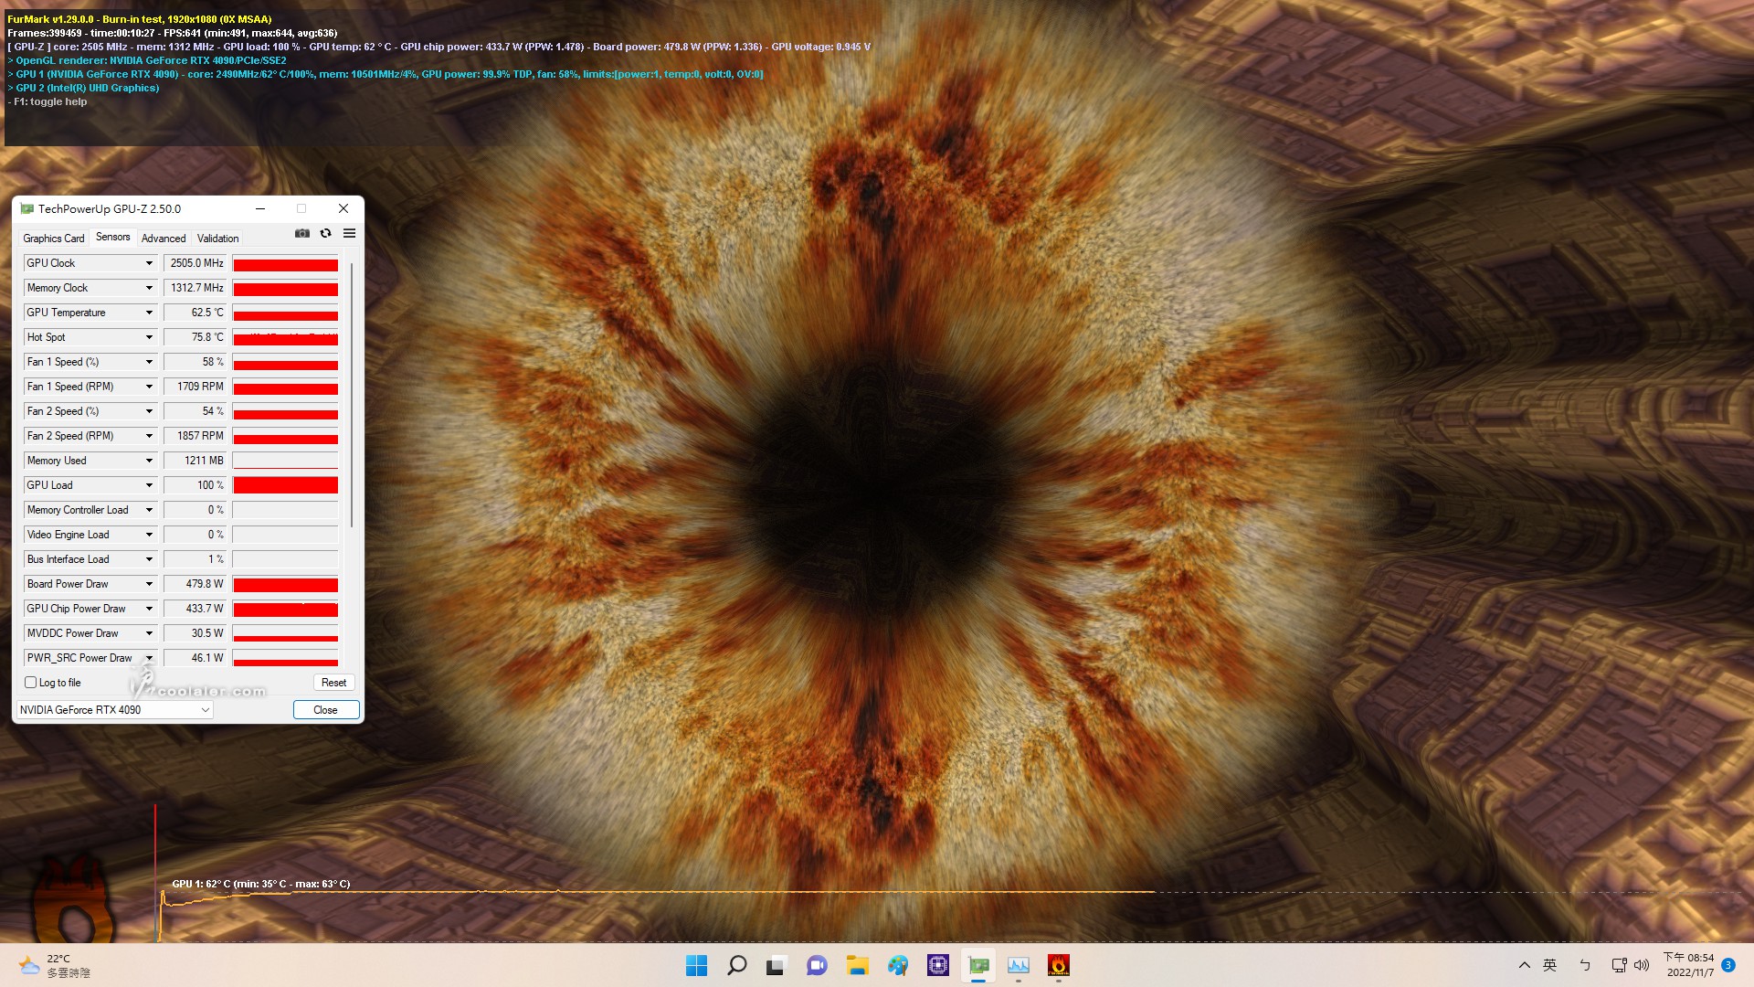Expand GPU Load sensor dropdown
The image size is (1754, 987).
coord(149,485)
